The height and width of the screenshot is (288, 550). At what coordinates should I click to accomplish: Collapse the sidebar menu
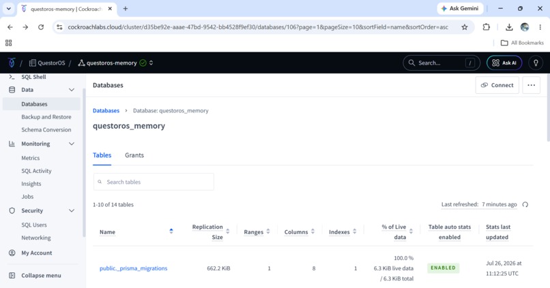35,276
